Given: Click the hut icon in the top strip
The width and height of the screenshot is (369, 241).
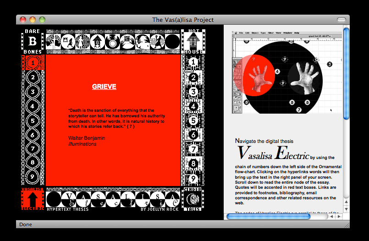Looking at the screenshot, I should tap(98, 42).
